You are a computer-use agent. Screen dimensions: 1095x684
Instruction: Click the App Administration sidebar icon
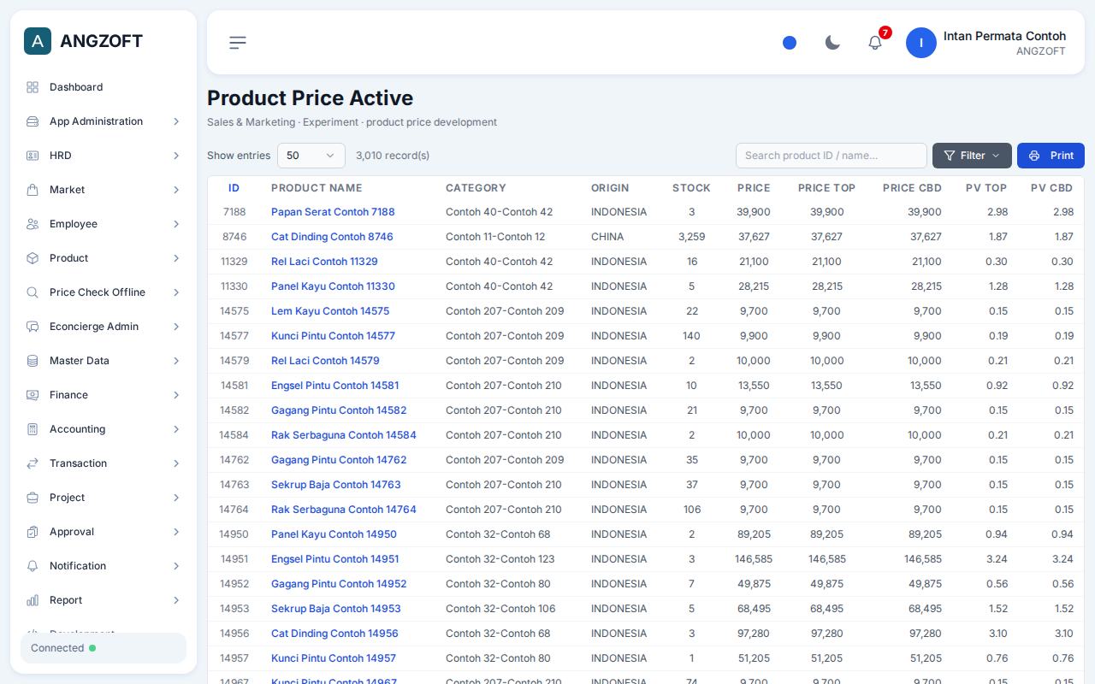click(x=33, y=121)
